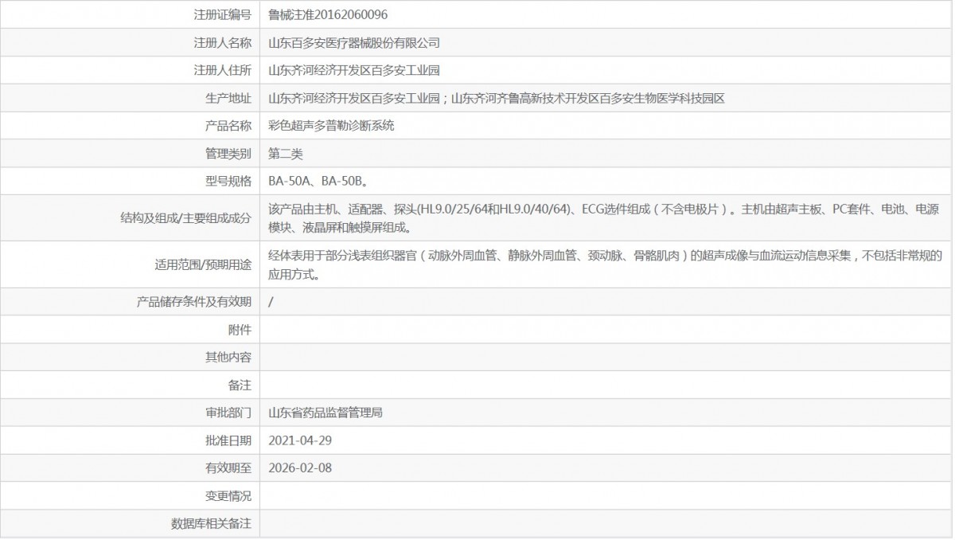Select the 变更情况 label

coord(228,496)
